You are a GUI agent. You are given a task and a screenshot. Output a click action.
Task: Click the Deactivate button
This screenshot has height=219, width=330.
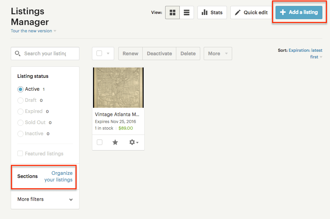click(159, 54)
